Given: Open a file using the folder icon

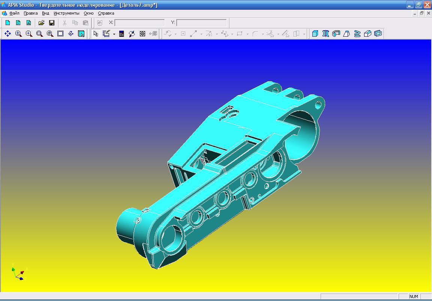Looking at the screenshot, I should pos(41,23).
